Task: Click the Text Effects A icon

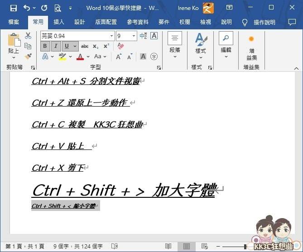Action: [x=45, y=56]
